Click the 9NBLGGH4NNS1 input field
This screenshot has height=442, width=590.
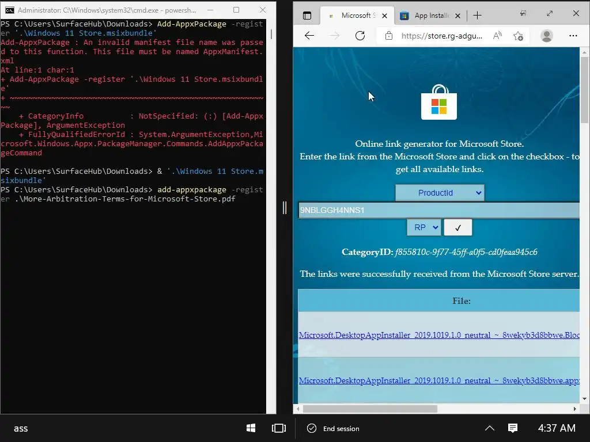(x=438, y=210)
